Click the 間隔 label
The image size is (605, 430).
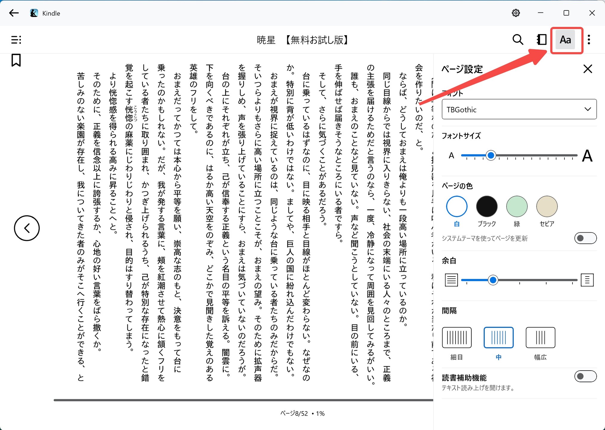449,311
